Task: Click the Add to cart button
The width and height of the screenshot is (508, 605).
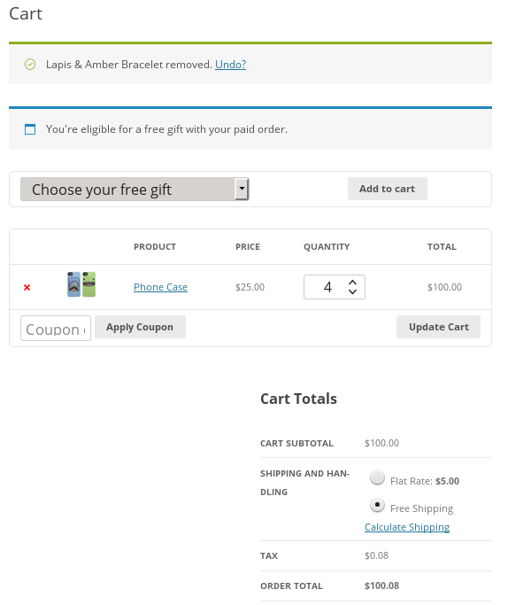Action: click(x=388, y=189)
